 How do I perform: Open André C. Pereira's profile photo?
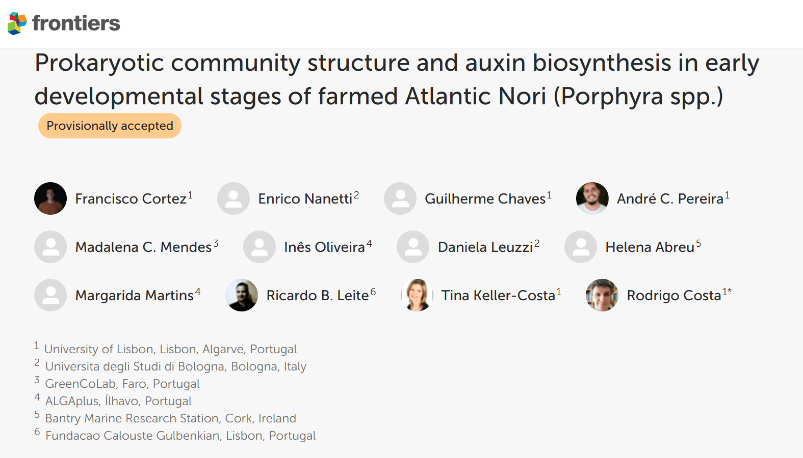tap(592, 198)
